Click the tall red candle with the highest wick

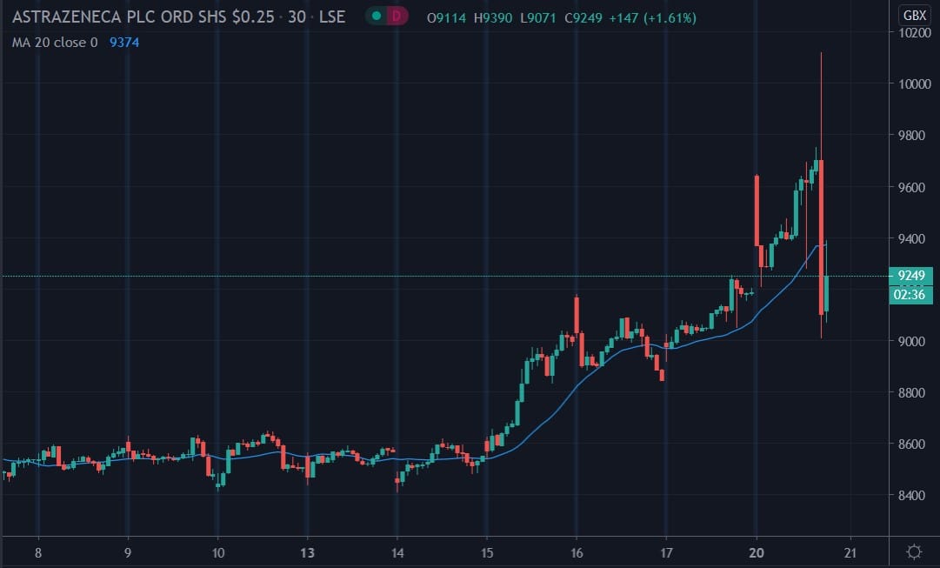point(821,235)
